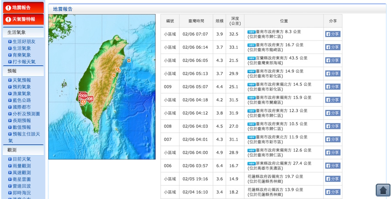Click the arrow icon beside 生活好朋友
This screenshot has width=392, height=199.
[10, 41]
